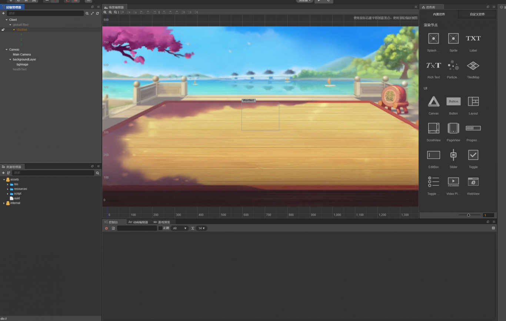The image size is (506, 321).
Task: Pick the ProgressBar widget
Action: tap(473, 128)
